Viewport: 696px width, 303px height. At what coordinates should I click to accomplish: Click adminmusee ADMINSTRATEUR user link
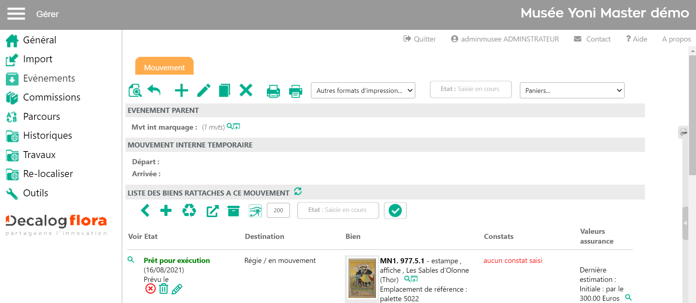coord(505,39)
